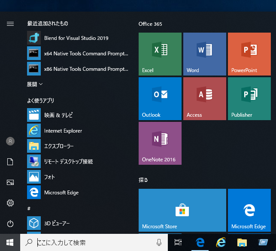Launch Microsoft Edge from よく使うアプリ list
Viewport: 276px width, 251px height.
click(x=78, y=192)
